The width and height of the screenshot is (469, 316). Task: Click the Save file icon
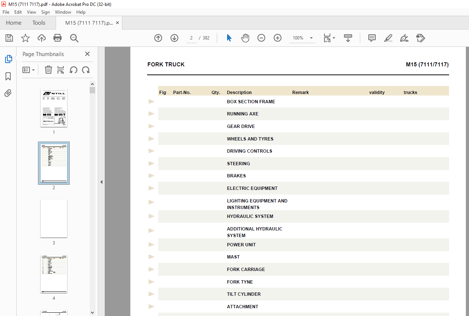(x=9, y=38)
